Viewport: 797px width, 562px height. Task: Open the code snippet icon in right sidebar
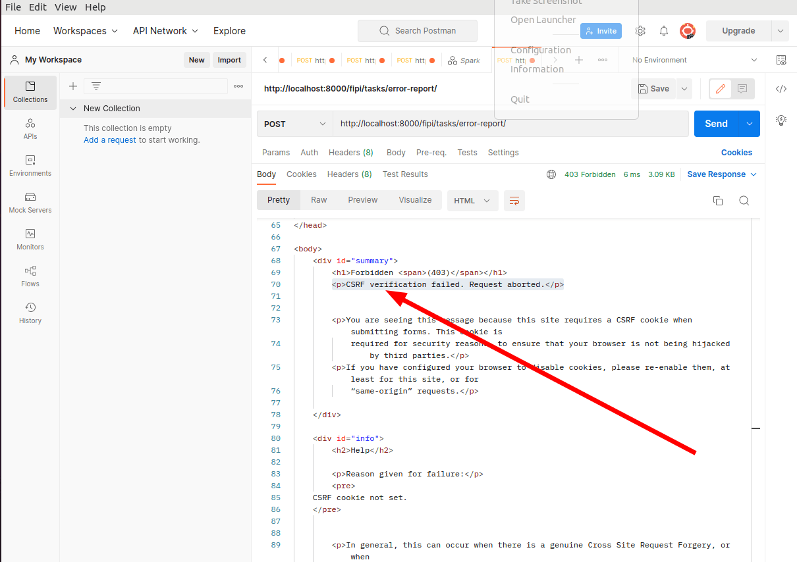tap(781, 89)
